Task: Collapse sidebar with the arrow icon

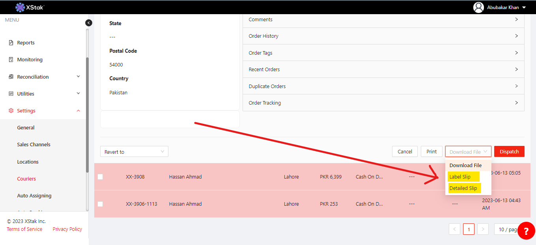Action: [89, 23]
